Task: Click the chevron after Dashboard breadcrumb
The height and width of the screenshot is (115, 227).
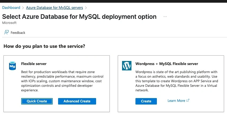Action: pyautogui.click(x=23, y=8)
